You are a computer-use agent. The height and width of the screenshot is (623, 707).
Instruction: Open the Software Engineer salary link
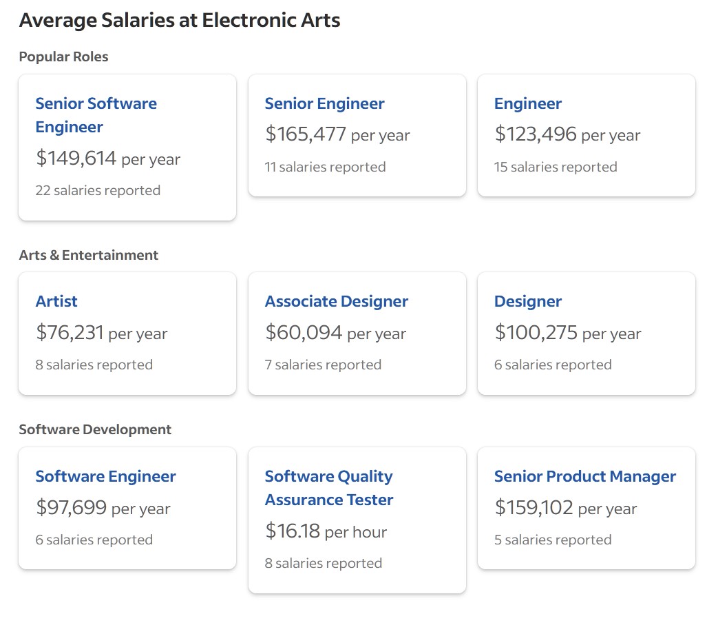[106, 476]
